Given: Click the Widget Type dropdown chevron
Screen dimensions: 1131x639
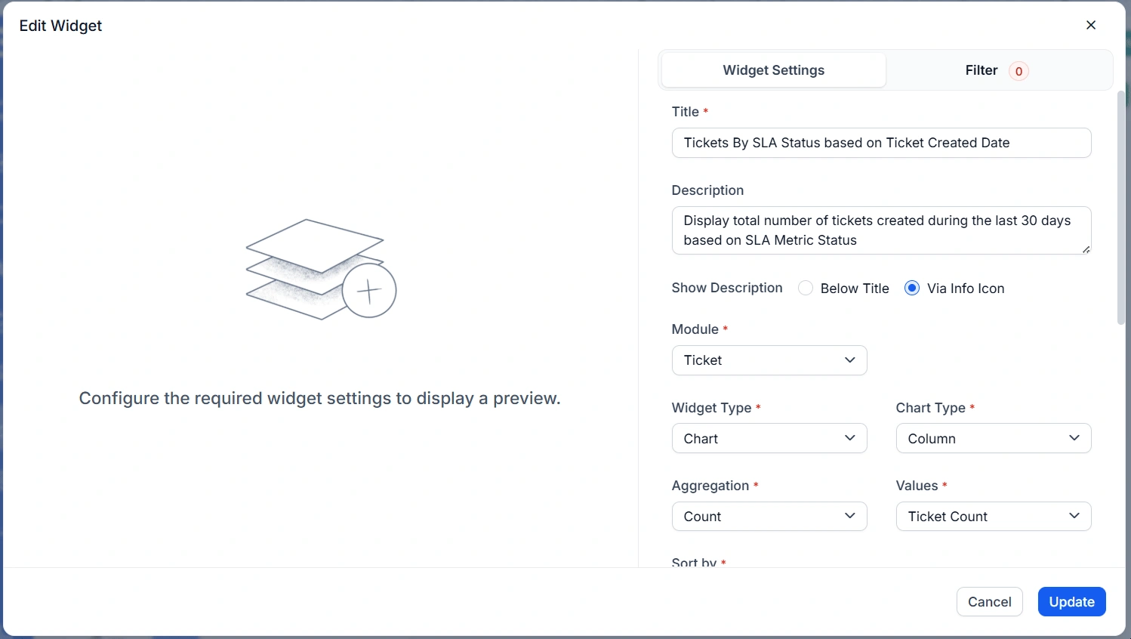Looking at the screenshot, I should 850,438.
